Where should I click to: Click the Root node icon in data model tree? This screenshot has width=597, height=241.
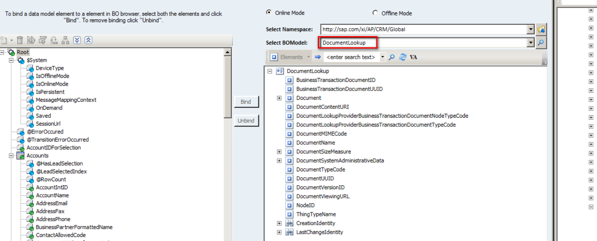tap(11, 52)
